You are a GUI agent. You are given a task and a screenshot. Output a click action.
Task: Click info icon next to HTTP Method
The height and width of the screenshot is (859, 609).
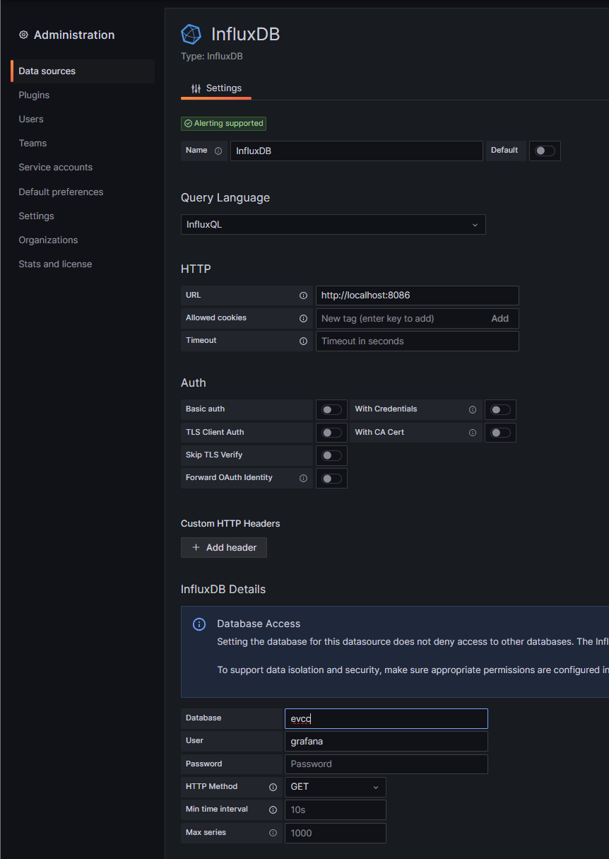point(273,787)
